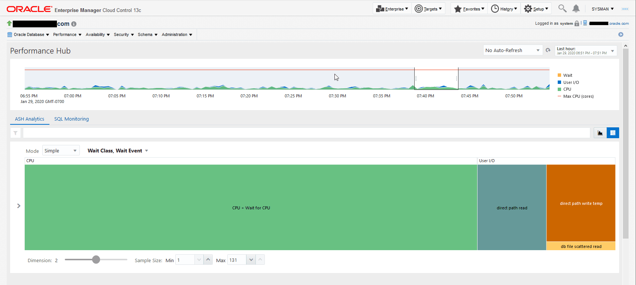Screen dimensions: 636x285
Task: Click the right handle of the timeline selection
Action: [457, 79]
